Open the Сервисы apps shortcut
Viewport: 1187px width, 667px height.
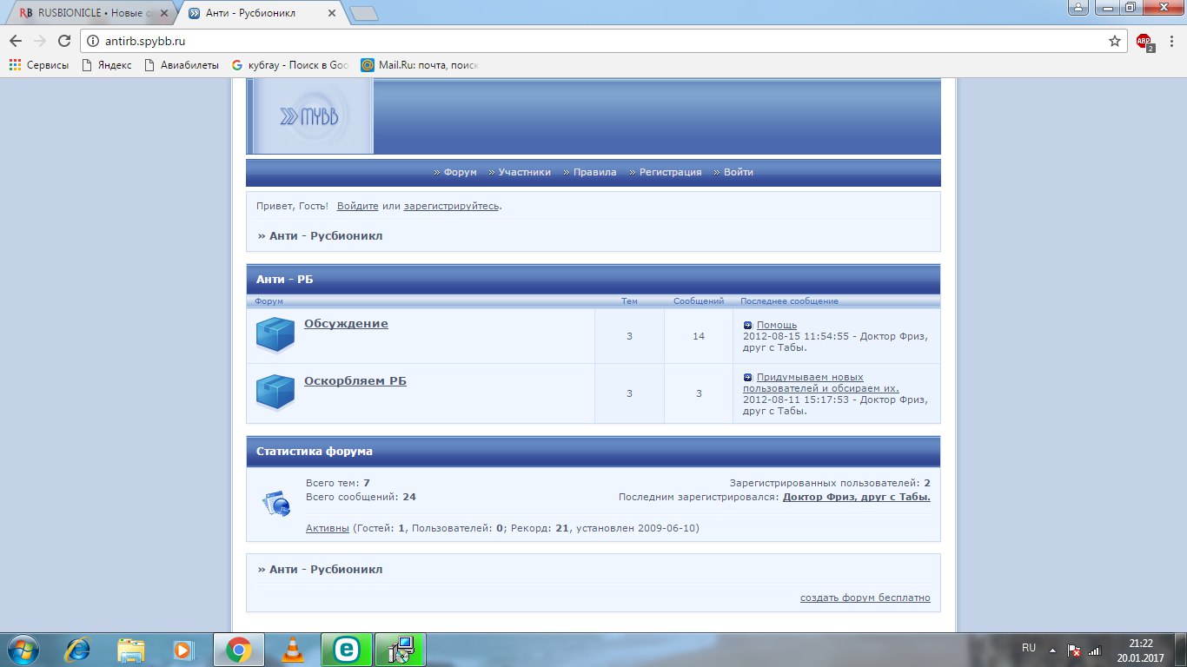point(38,65)
